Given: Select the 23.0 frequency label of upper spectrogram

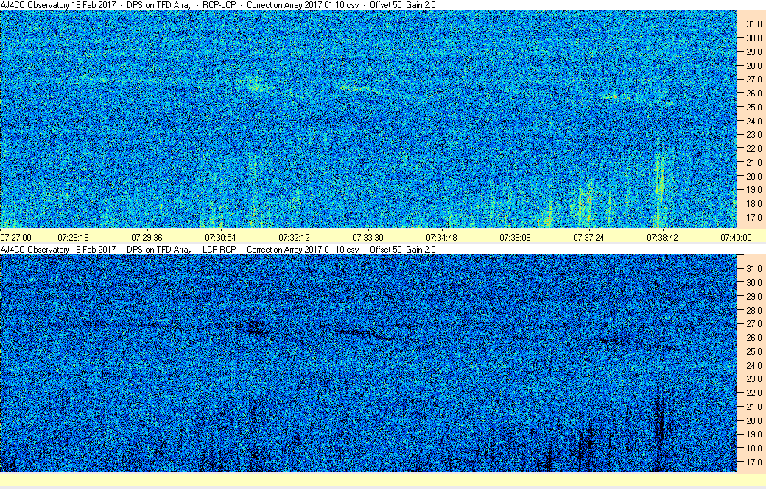Looking at the screenshot, I should pos(753,135).
